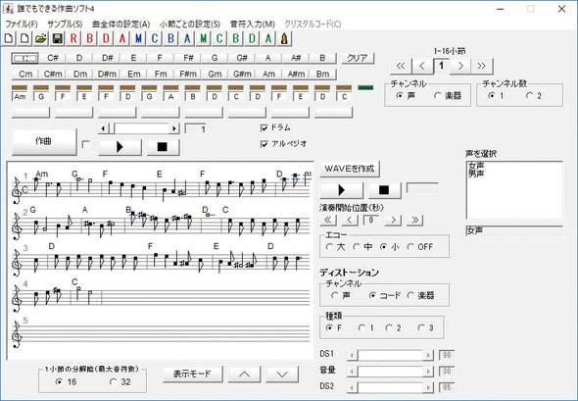Image resolution: width=578 pixels, height=401 pixels.
Task: Open file with the folder icon
Action: click(x=41, y=38)
